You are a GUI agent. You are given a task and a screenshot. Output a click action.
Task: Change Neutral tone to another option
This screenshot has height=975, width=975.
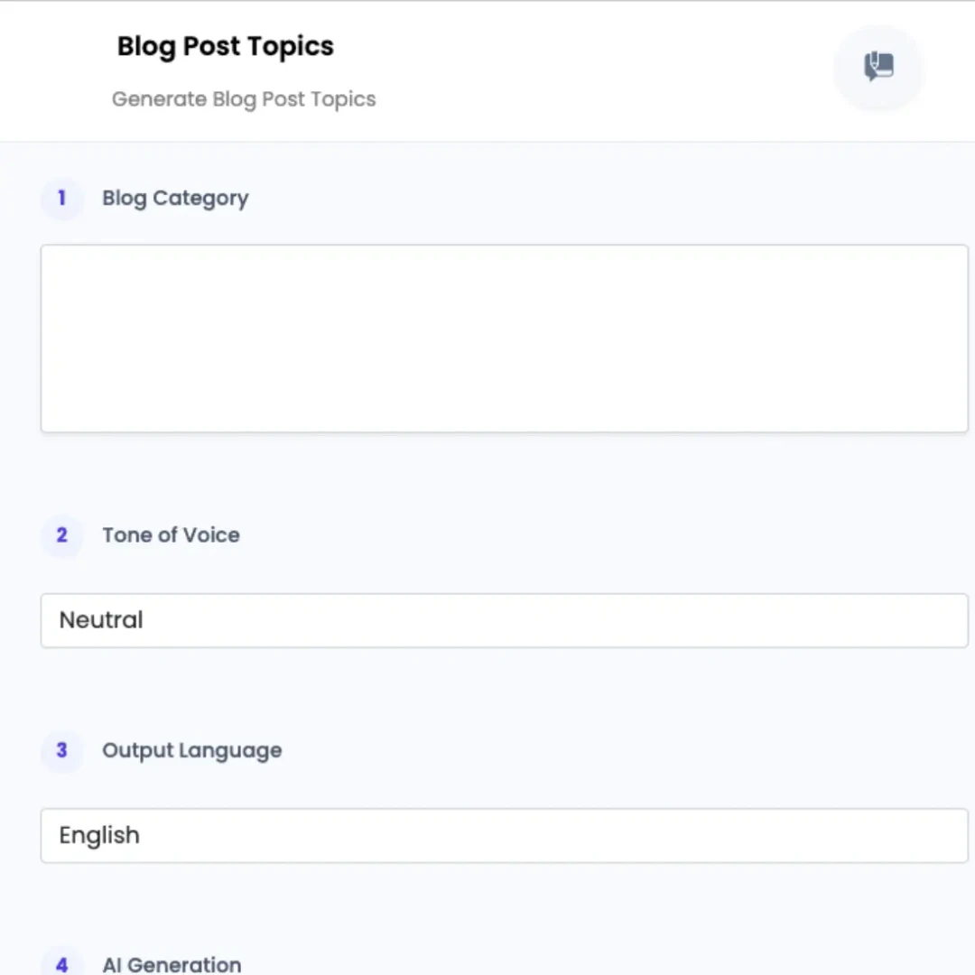(x=503, y=620)
